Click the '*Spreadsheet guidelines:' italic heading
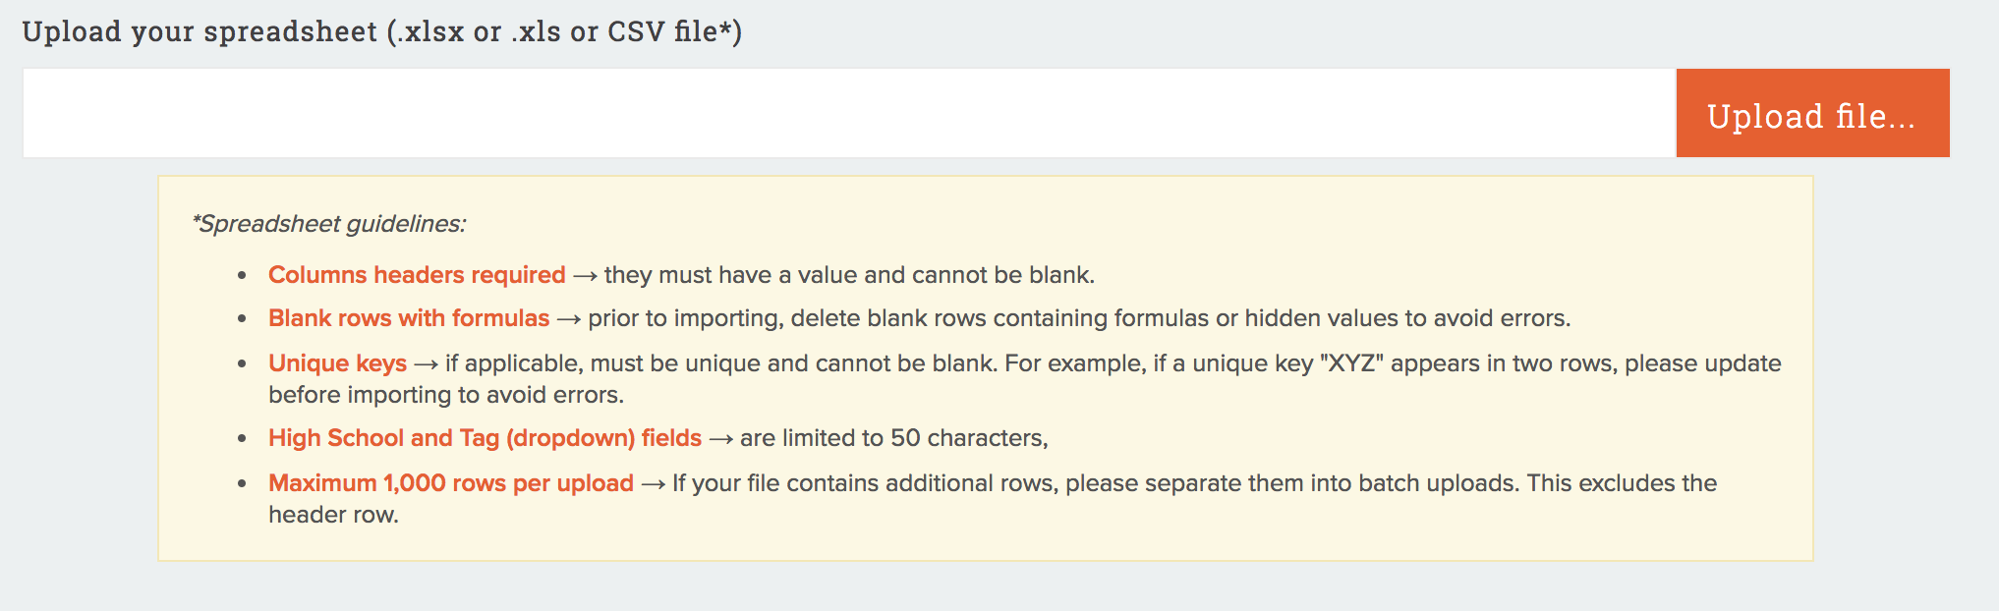The height and width of the screenshot is (611, 1999). coord(329,224)
